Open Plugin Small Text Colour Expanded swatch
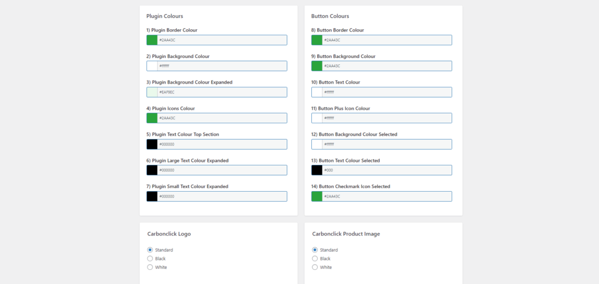This screenshot has height=284, width=599. (152, 196)
